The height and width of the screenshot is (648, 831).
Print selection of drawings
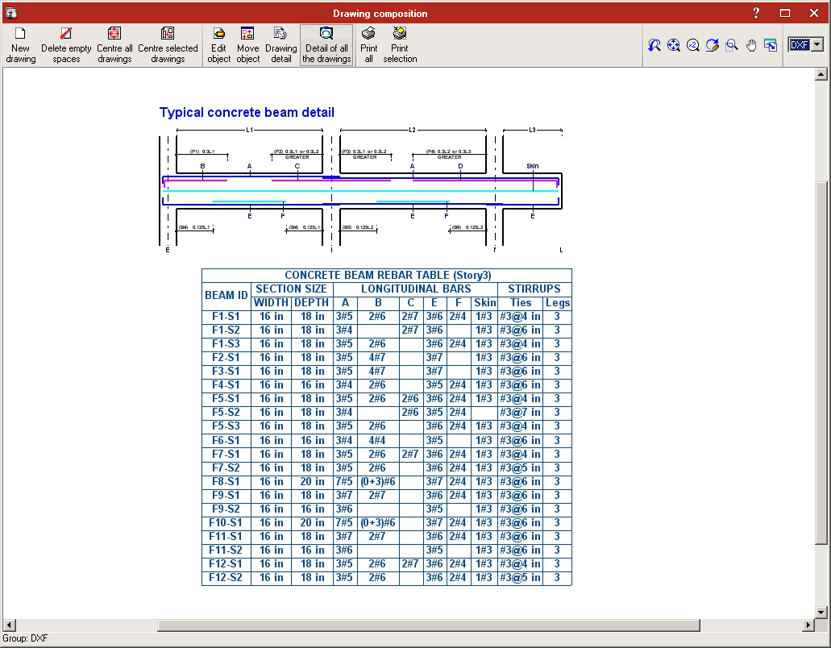tap(400, 46)
